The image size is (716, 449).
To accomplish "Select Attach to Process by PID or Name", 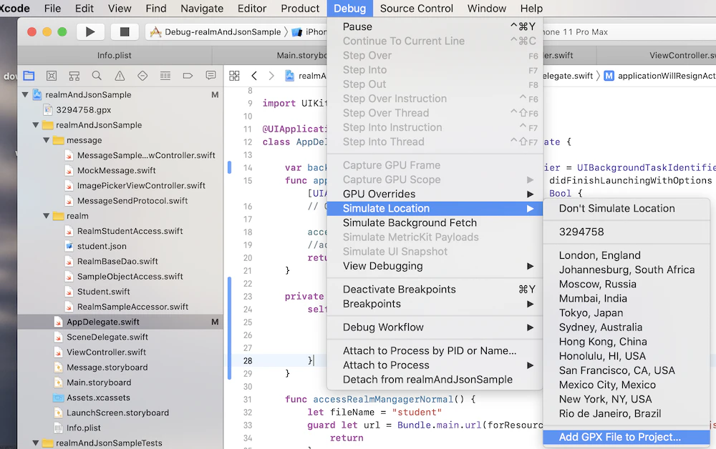I will [x=435, y=351].
